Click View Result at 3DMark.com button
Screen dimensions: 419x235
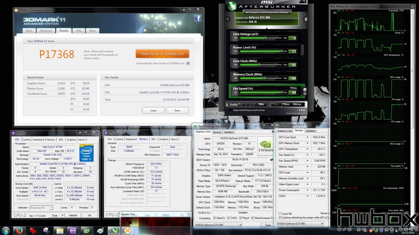click(x=163, y=54)
